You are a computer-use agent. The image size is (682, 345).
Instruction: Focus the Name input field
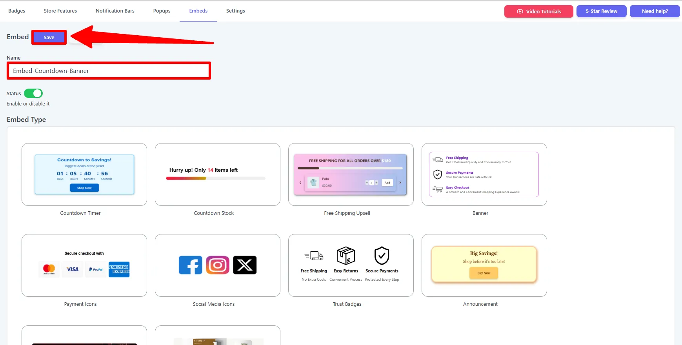tap(109, 71)
